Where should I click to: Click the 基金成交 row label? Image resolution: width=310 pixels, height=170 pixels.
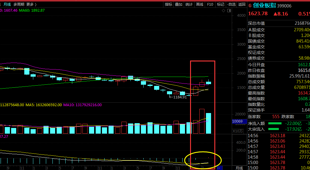pos(256,47)
